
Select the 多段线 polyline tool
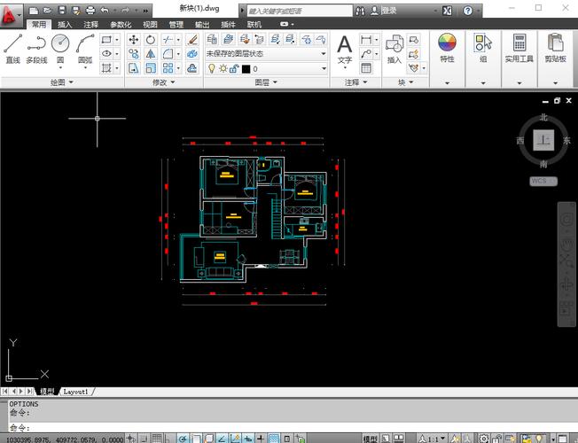pyautogui.click(x=36, y=48)
